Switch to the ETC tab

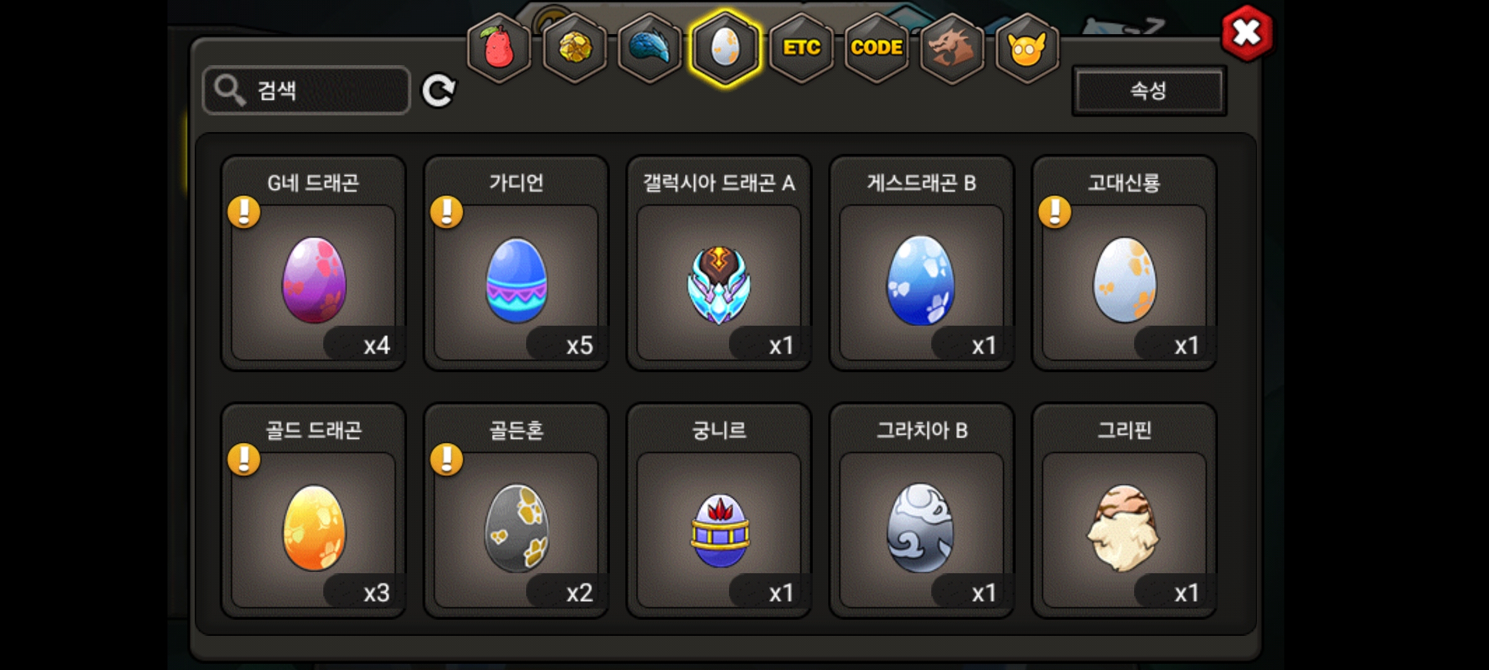tap(802, 48)
